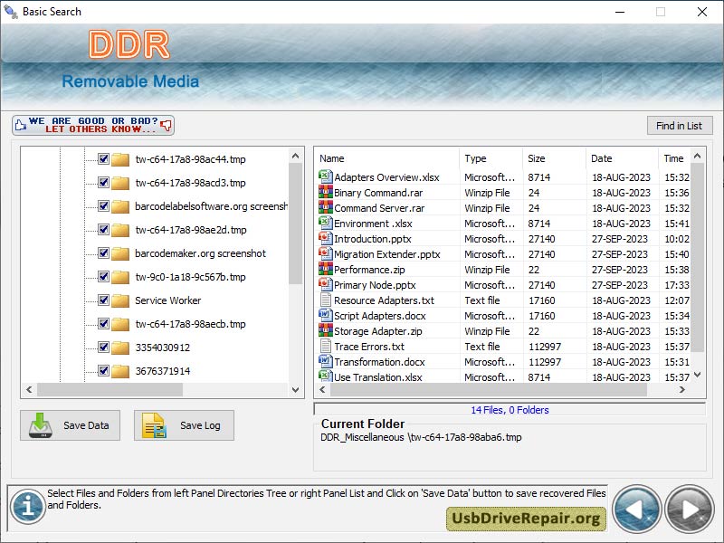724x543 pixels.
Task: Click the archive icon of Binary Command.rar
Action: click(326, 192)
